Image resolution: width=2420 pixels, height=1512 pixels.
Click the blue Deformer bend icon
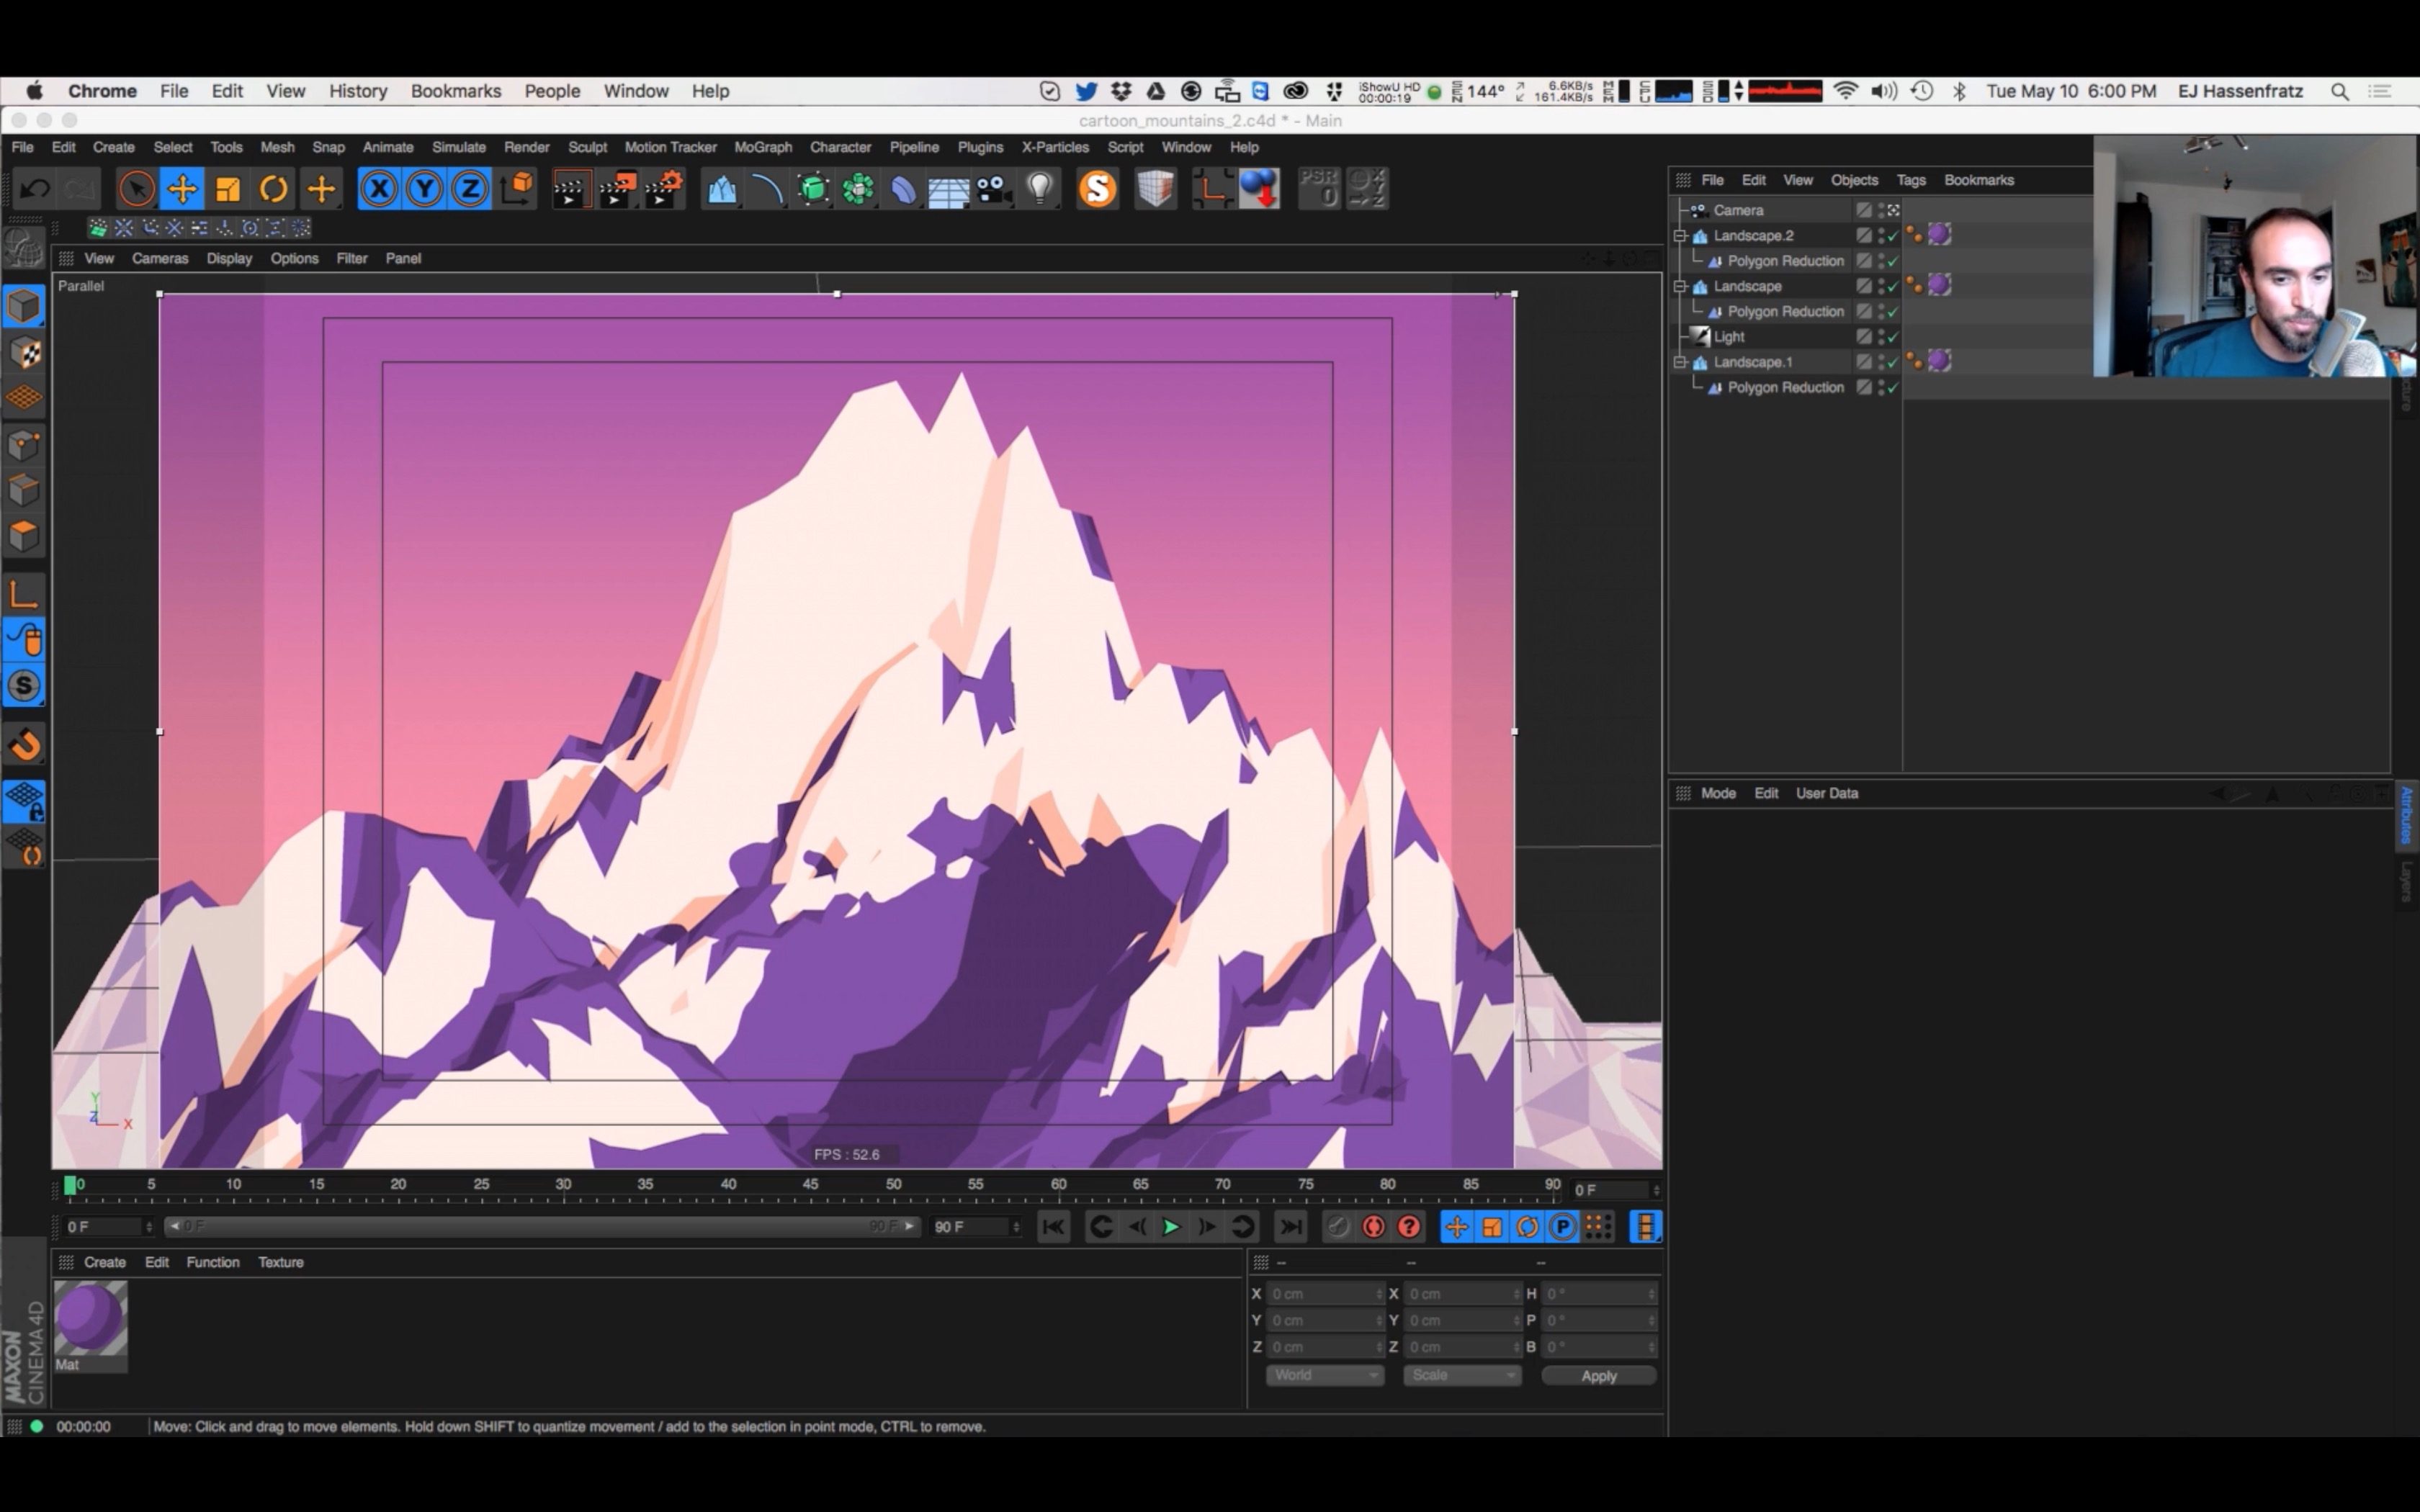pyautogui.click(x=903, y=189)
